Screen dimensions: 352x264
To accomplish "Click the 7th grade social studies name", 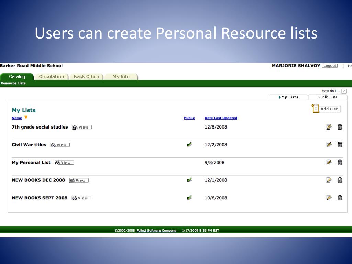I will pos(40,127).
